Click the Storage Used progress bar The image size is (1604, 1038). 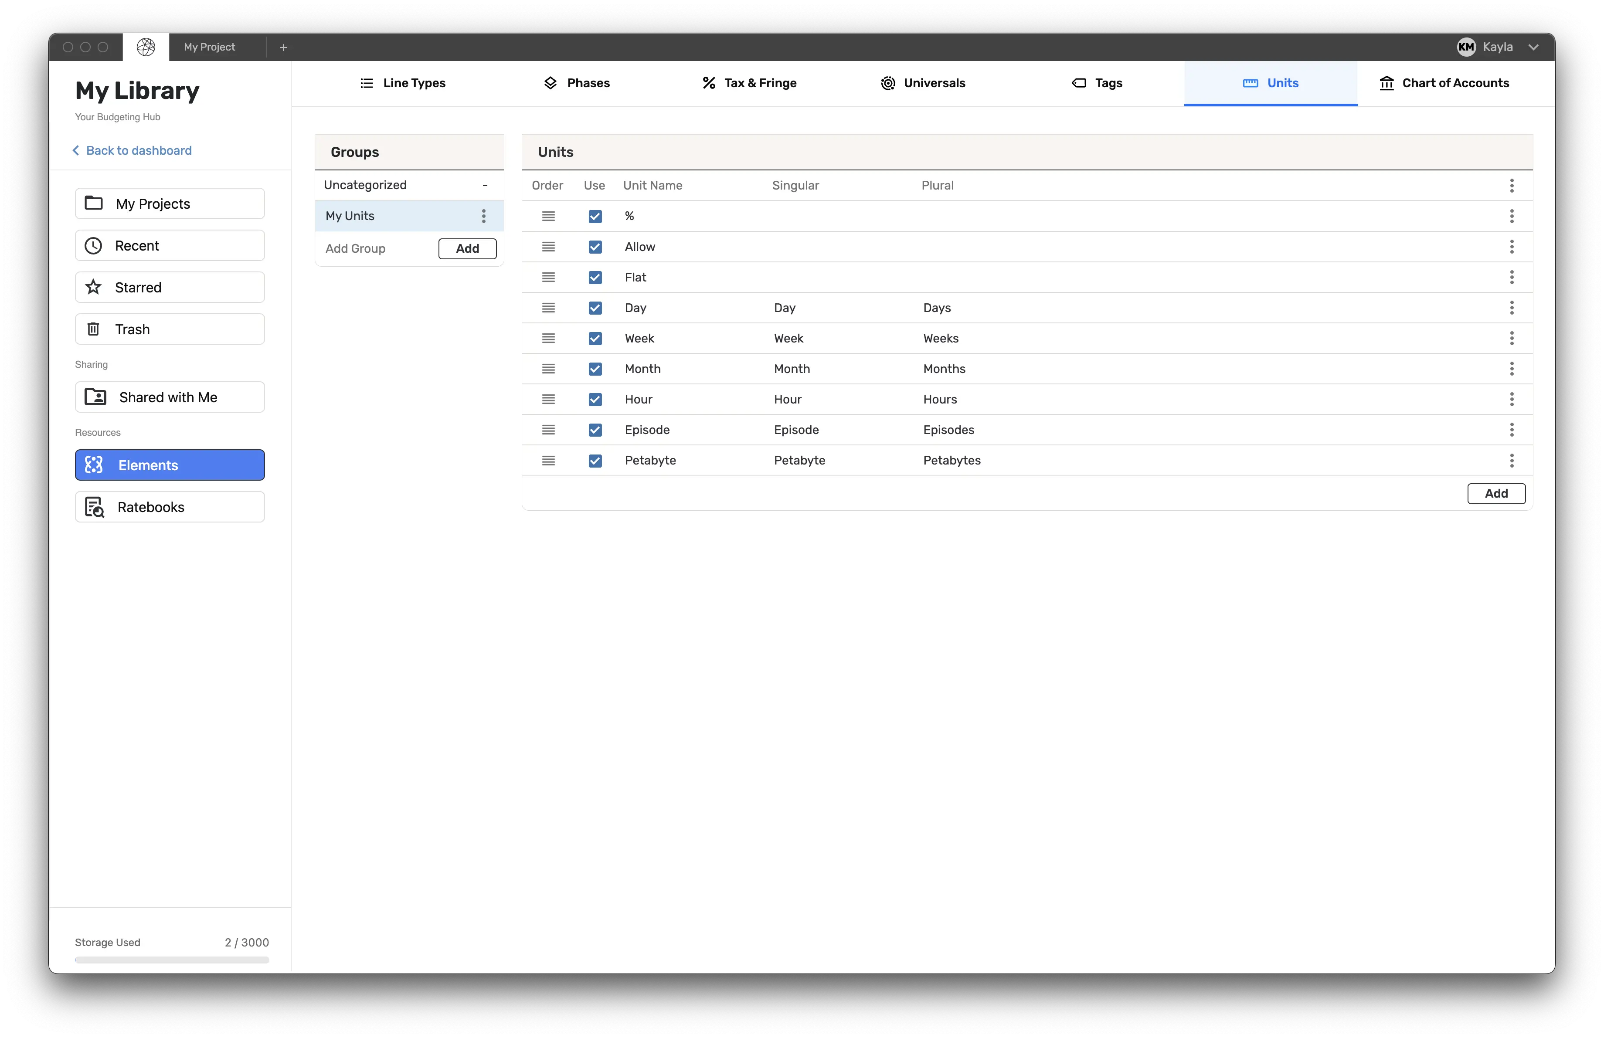click(x=172, y=960)
